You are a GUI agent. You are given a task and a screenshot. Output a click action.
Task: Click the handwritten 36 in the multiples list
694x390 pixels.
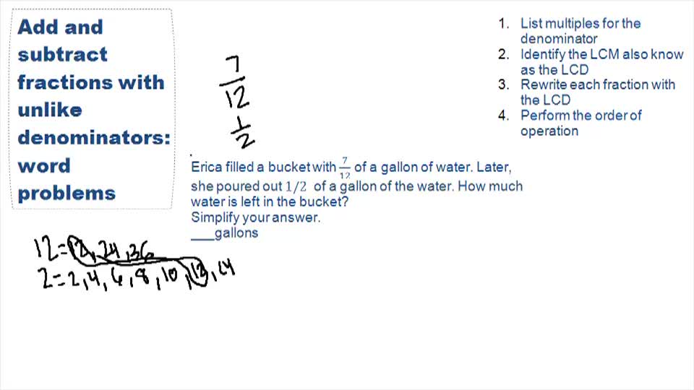click(138, 251)
